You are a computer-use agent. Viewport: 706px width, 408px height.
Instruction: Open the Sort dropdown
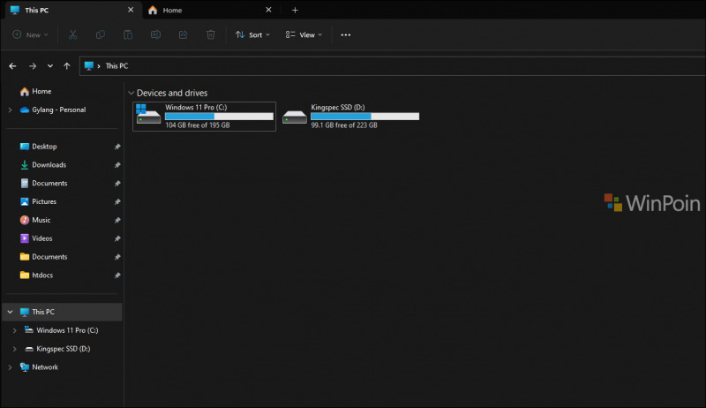click(x=252, y=34)
